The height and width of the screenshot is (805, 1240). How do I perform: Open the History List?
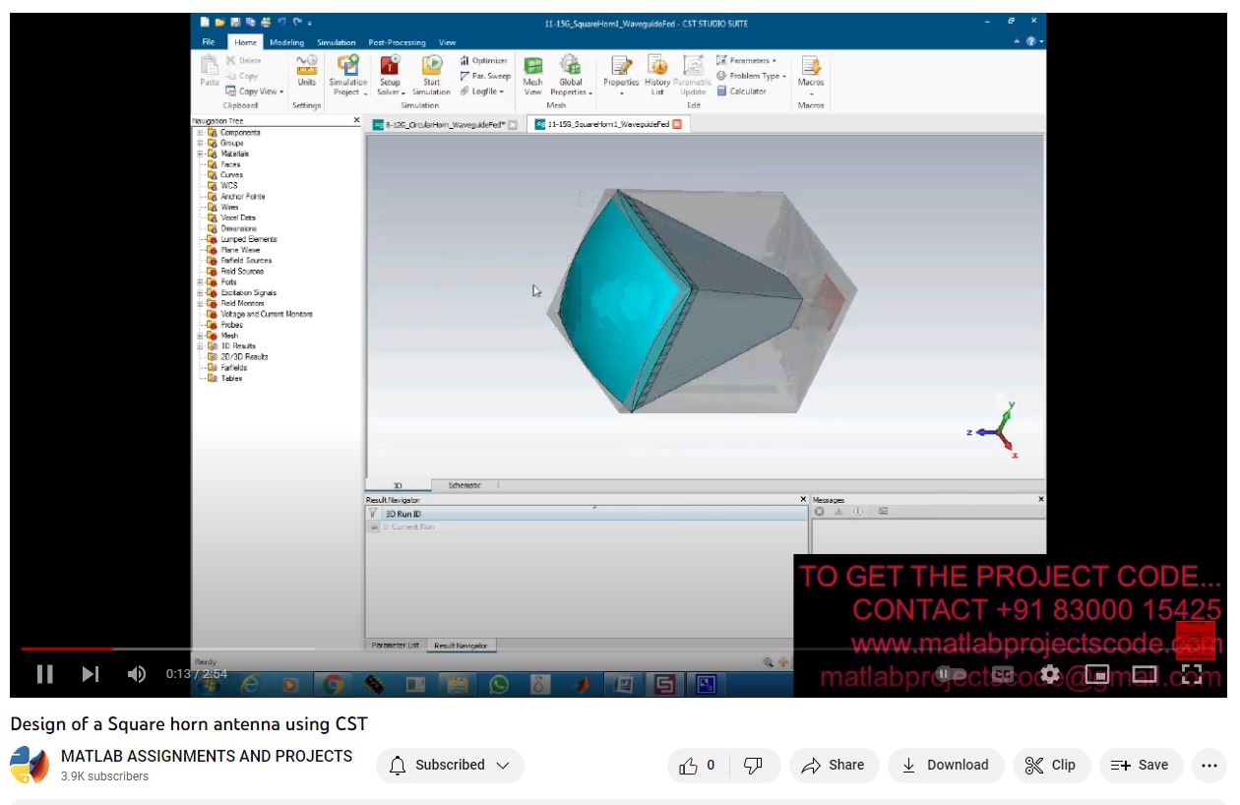coord(657,67)
